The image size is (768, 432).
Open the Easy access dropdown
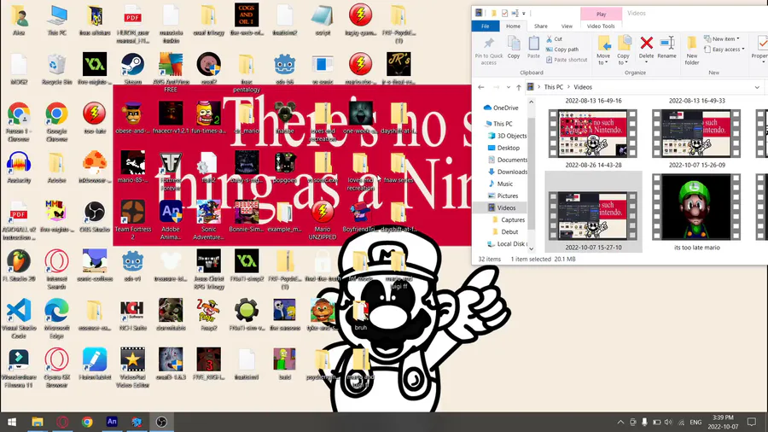click(x=724, y=50)
